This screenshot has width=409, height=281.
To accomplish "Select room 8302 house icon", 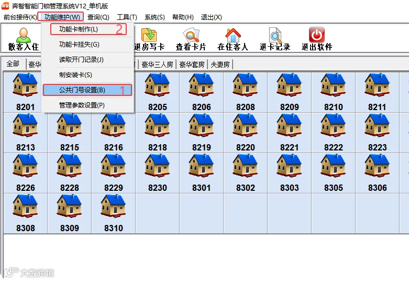I will 246,166.
